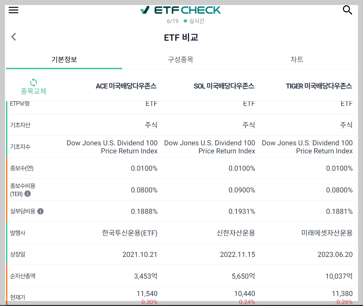Click the 현재가 row label
This screenshot has height=306, width=363.
18,297
